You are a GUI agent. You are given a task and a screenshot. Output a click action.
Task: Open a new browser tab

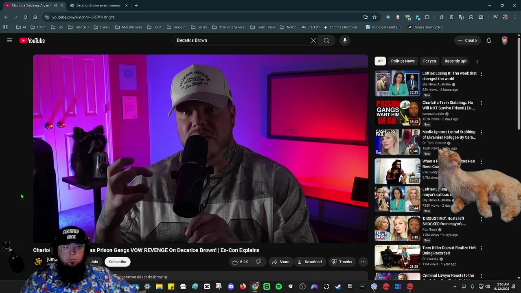point(136,5)
